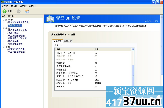The height and width of the screenshot is (108, 164).
Task: Click the settings list scrollbar thumb
Action: click(x=133, y=76)
